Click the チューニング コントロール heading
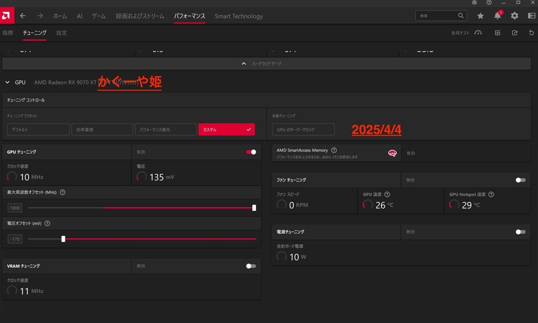The image size is (538, 323). pos(26,100)
